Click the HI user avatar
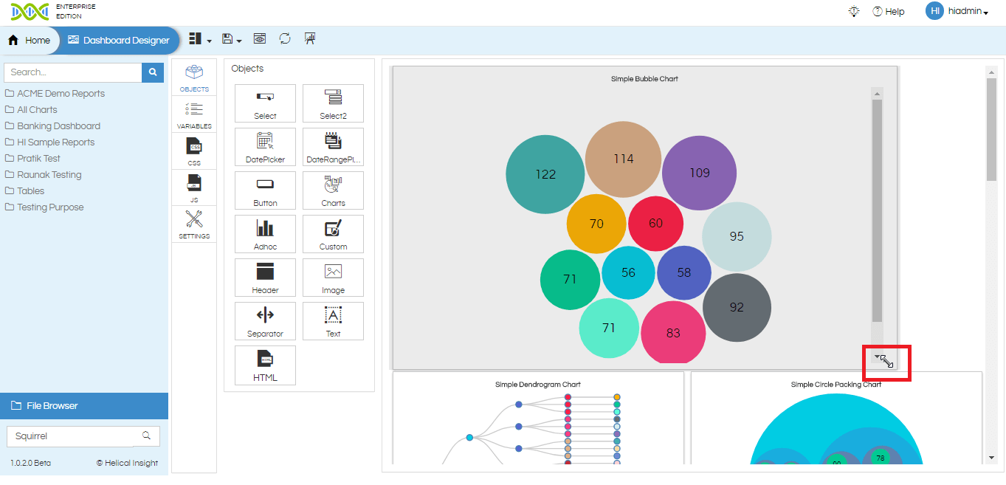1006x485 pixels. (x=934, y=10)
